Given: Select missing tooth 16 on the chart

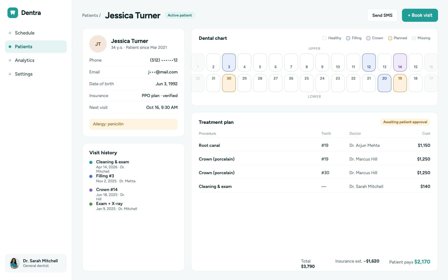Looking at the screenshot, I should pyautogui.click(x=431, y=63).
